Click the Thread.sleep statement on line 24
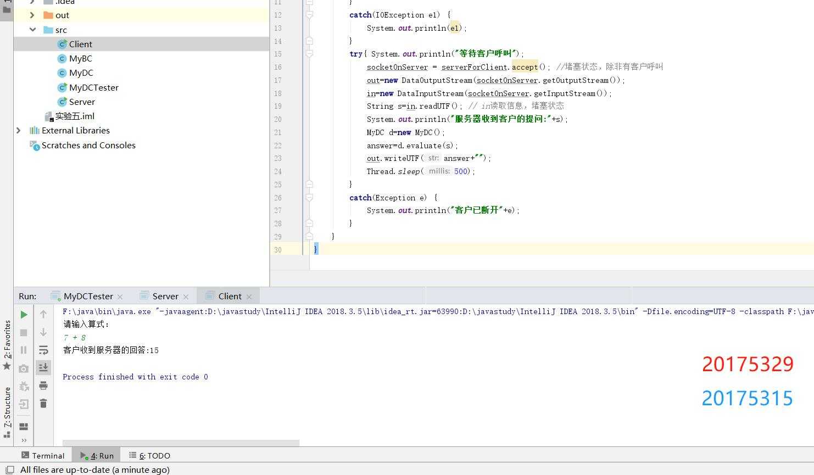This screenshot has height=475, width=814. coord(420,171)
